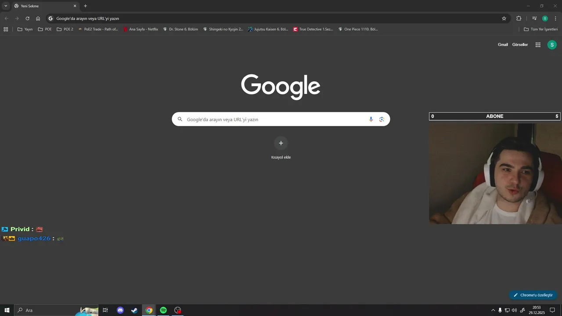The height and width of the screenshot is (316, 562).
Task: Bookmark this tab with the star icon
Action: [x=504, y=18]
